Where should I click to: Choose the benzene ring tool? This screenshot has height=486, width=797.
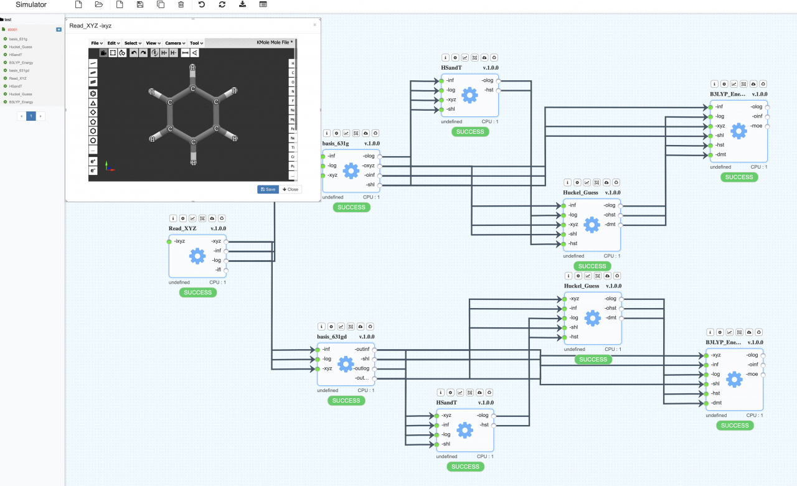click(x=93, y=93)
